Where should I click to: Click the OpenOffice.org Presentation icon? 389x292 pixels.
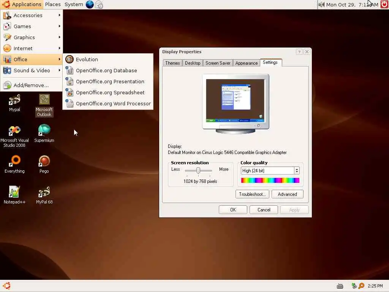(x=70, y=81)
